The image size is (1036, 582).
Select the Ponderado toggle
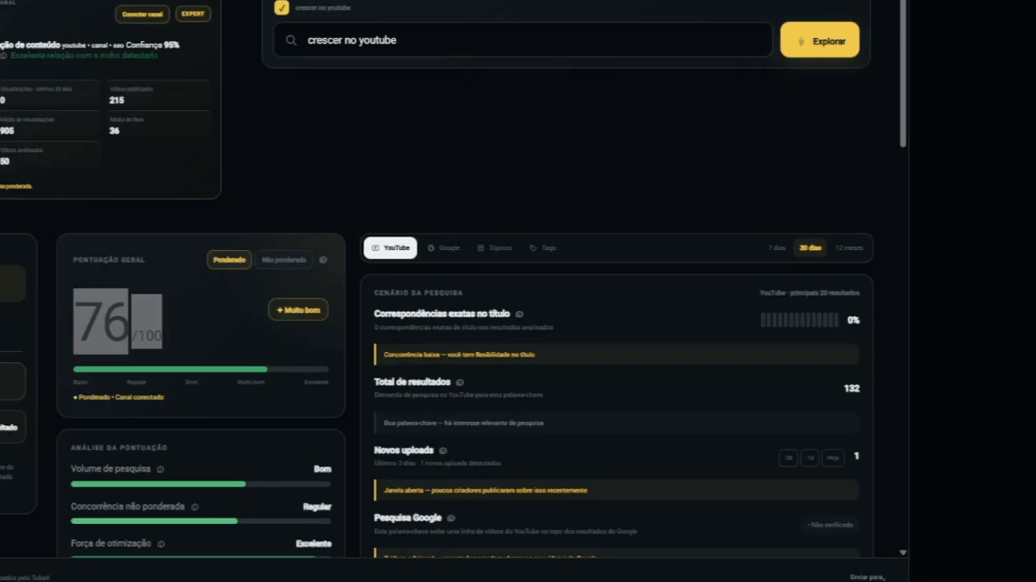tap(229, 260)
